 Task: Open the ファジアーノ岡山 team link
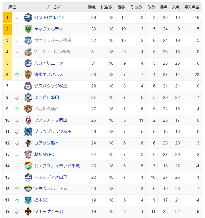51,120
